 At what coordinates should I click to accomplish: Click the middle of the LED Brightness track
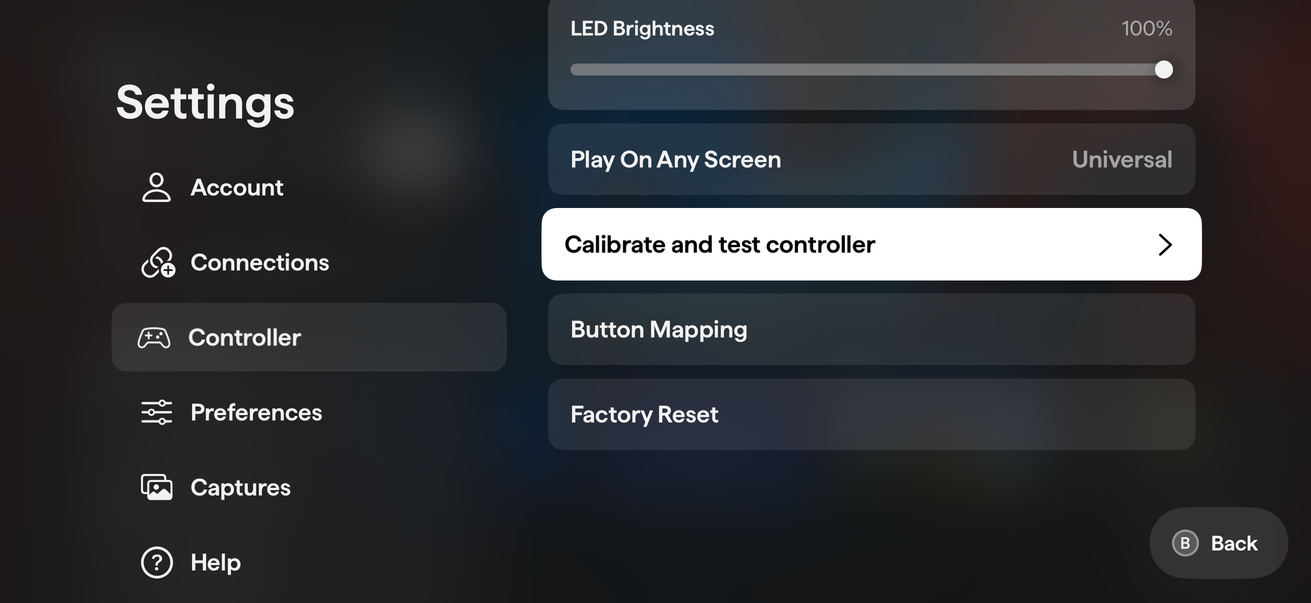[871, 69]
